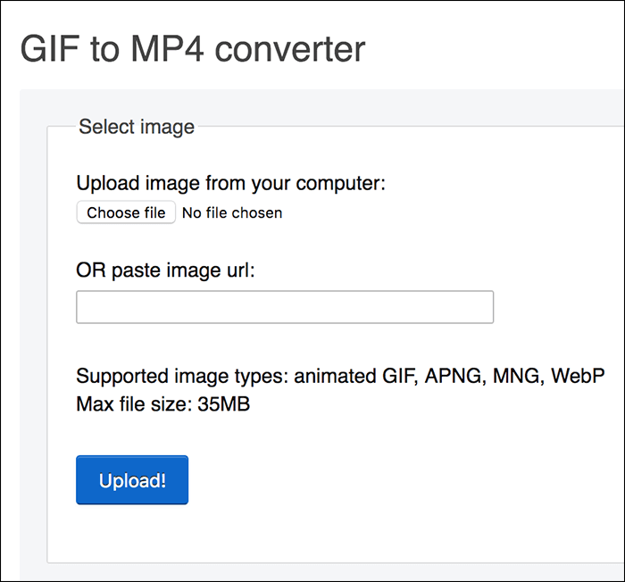Screen dimensions: 625x582
Task: Click the "Select image" fieldset legend
Action: [x=137, y=127]
